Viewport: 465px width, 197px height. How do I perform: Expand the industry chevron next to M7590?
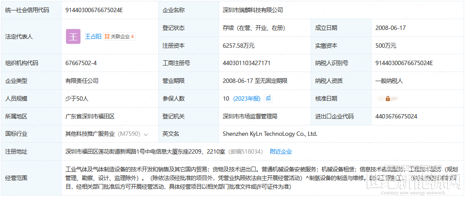pos(146,135)
